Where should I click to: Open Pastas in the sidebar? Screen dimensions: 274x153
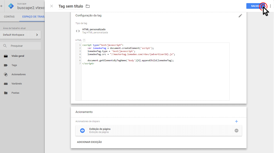(x=15, y=93)
